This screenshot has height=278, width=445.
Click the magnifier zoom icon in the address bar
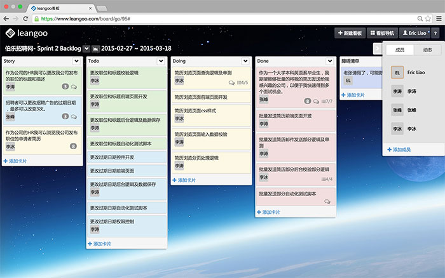tap(420, 18)
